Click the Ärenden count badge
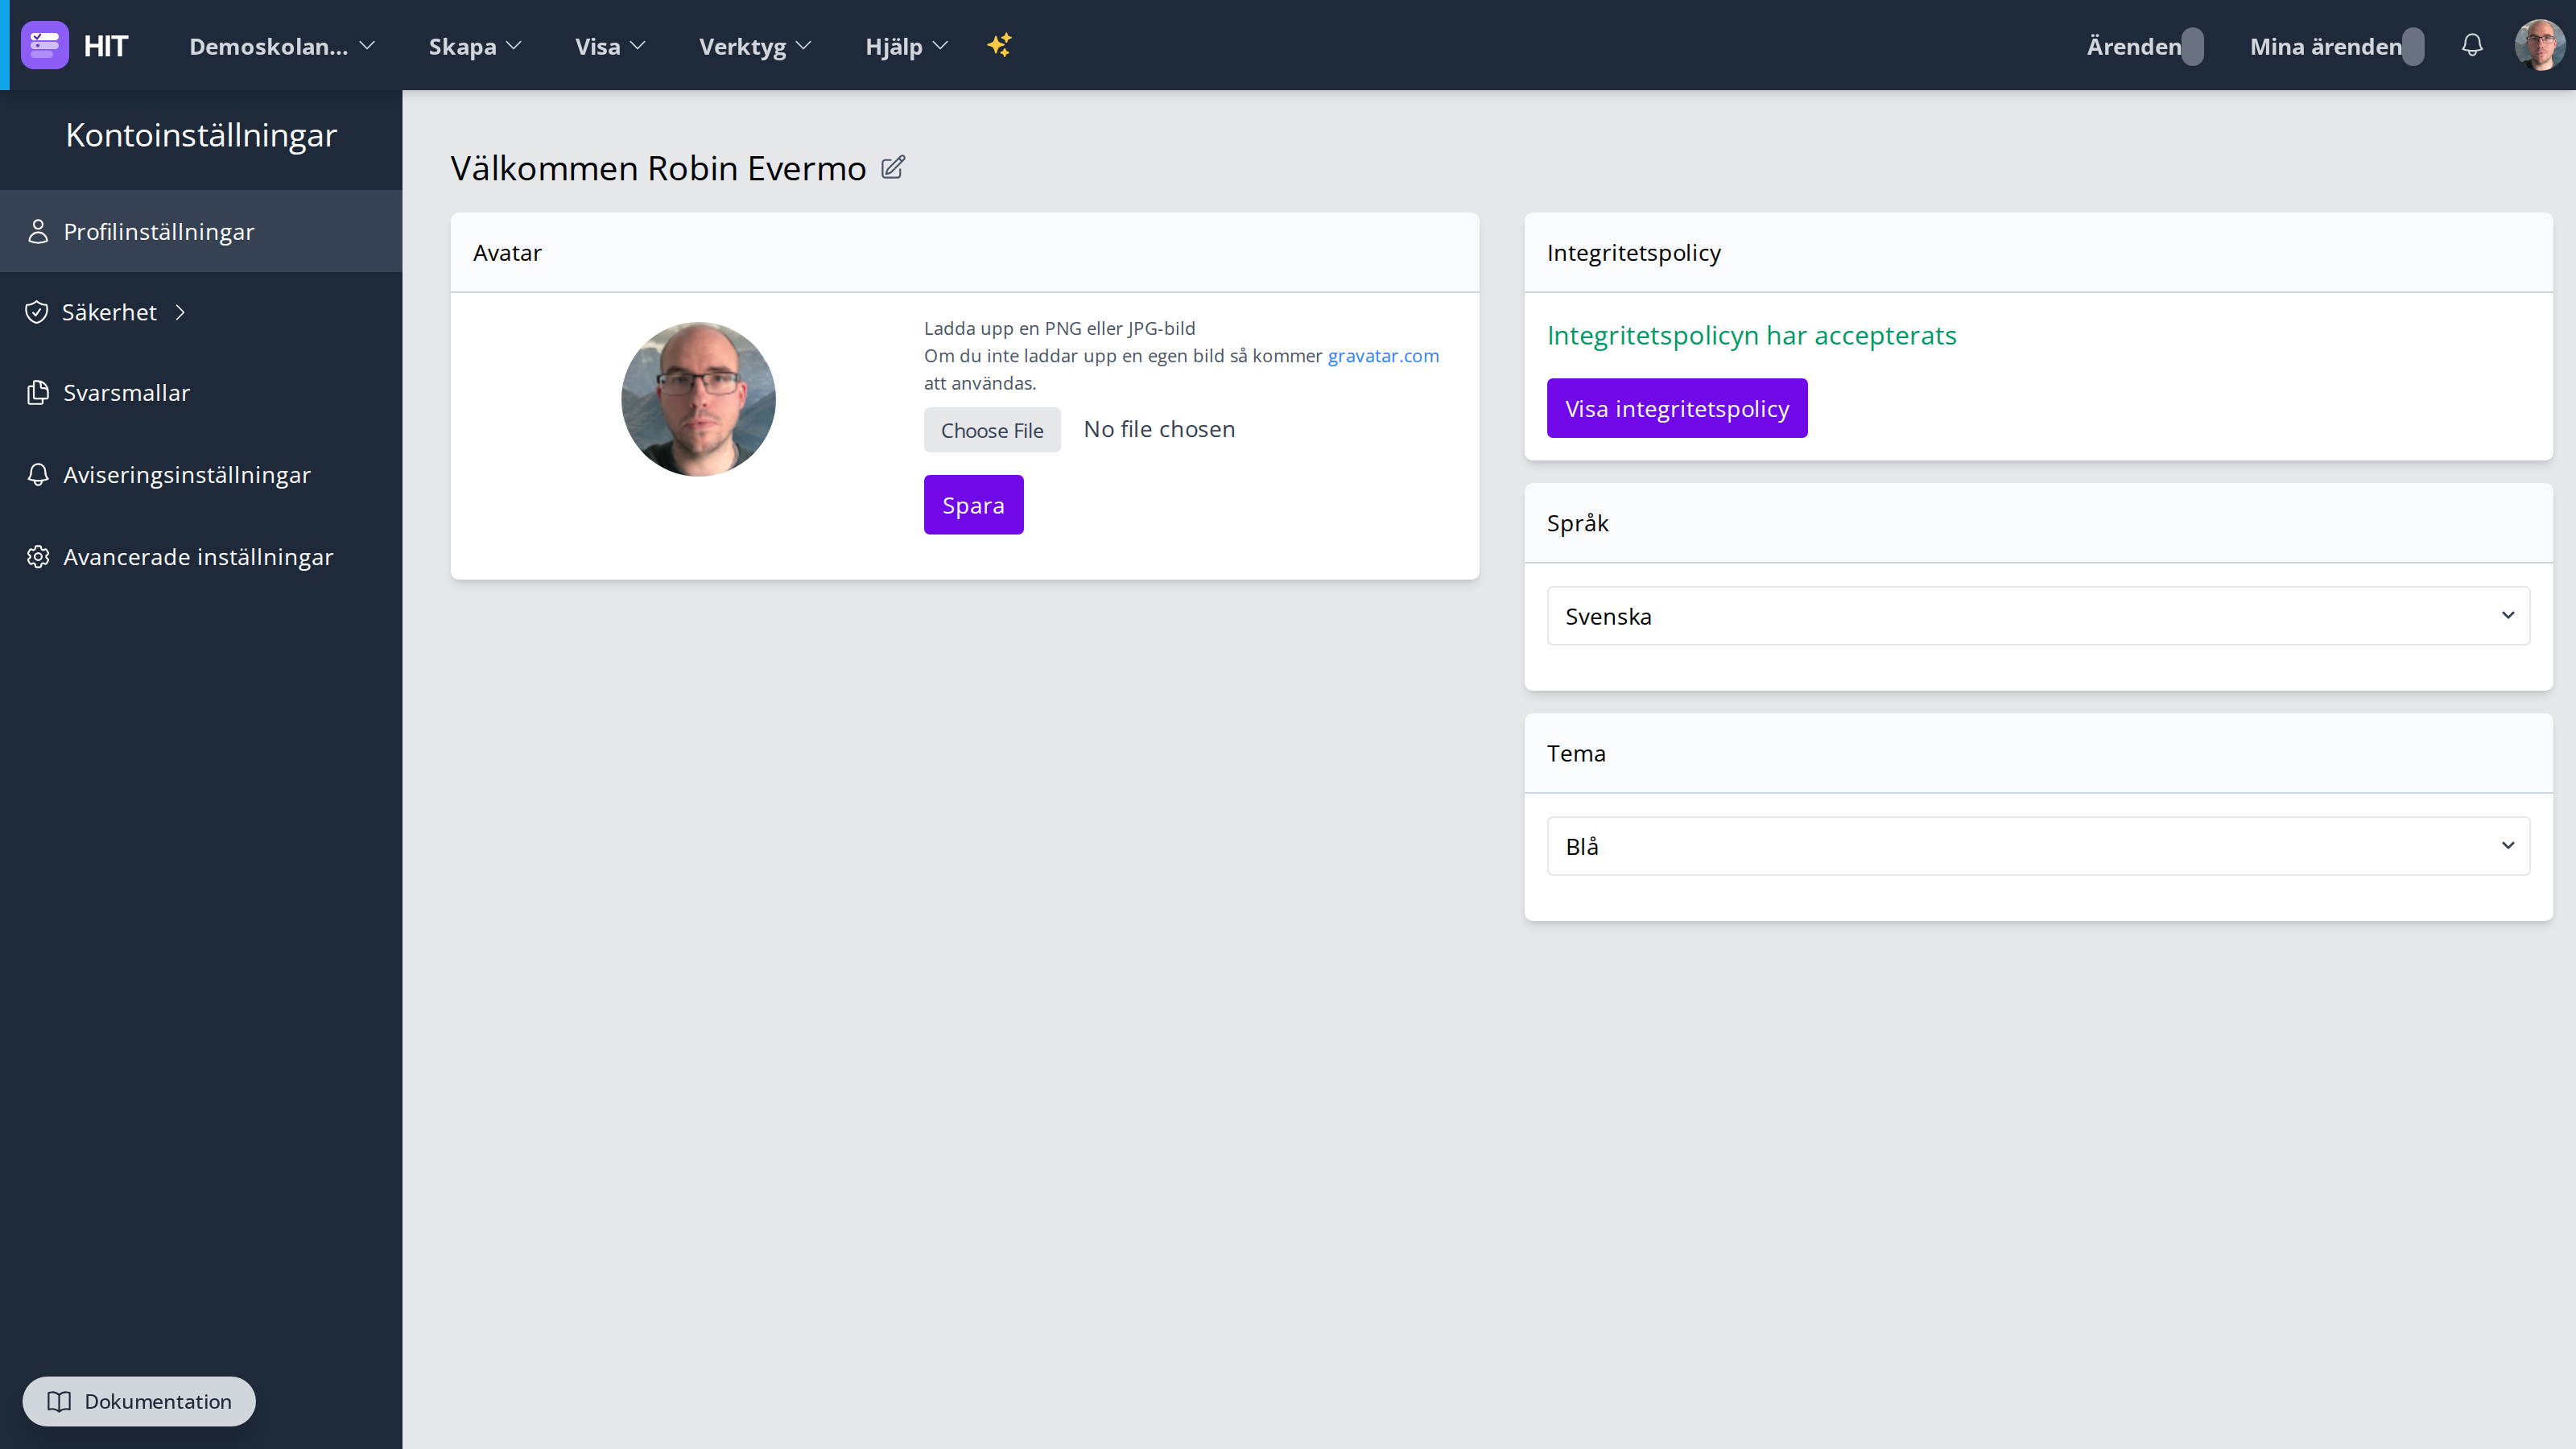2576x1449 pixels. (2192, 46)
